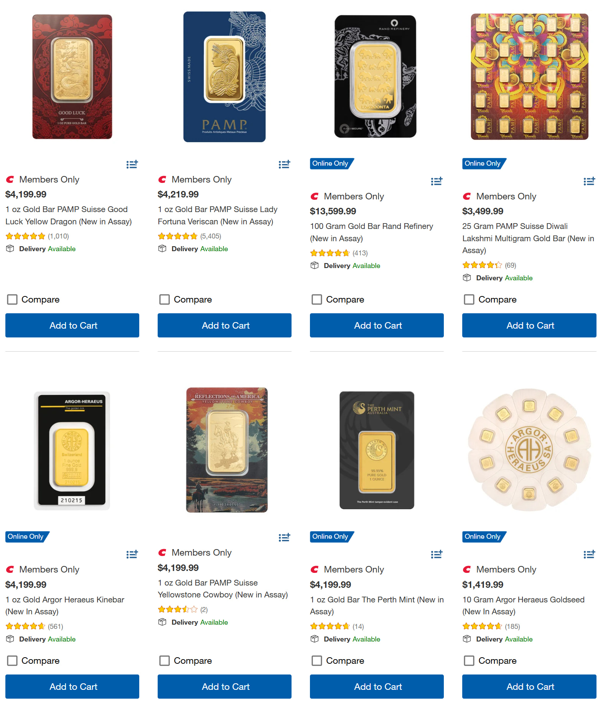Click the Good Luck Dragon bar image
Image resolution: width=608 pixels, height=709 pixels.
[x=72, y=77]
